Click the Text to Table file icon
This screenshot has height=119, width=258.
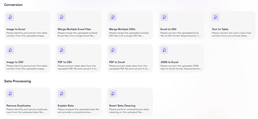click(215, 17)
